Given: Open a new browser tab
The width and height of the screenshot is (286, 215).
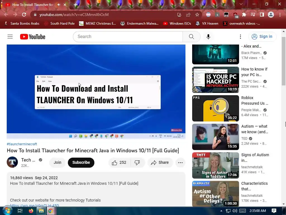Looking at the screenshot, I should 75,5.
